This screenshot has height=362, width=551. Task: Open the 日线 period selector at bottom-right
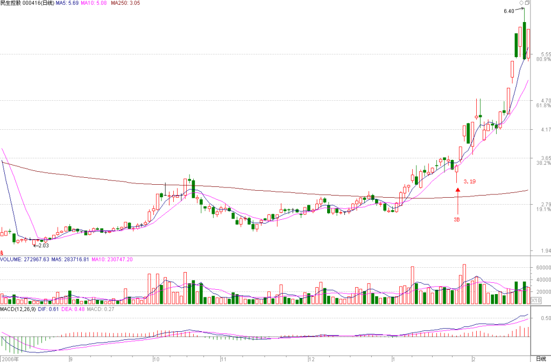pyautogui.click(x=541, y=359)
